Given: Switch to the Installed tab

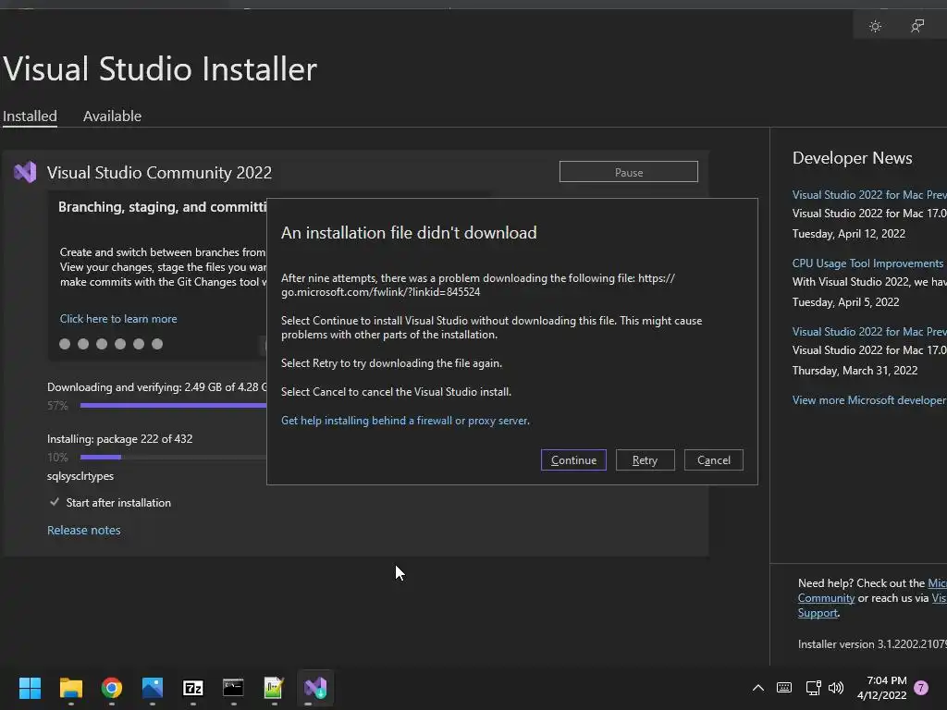Looking at the screenshot, I should point(30,116).
